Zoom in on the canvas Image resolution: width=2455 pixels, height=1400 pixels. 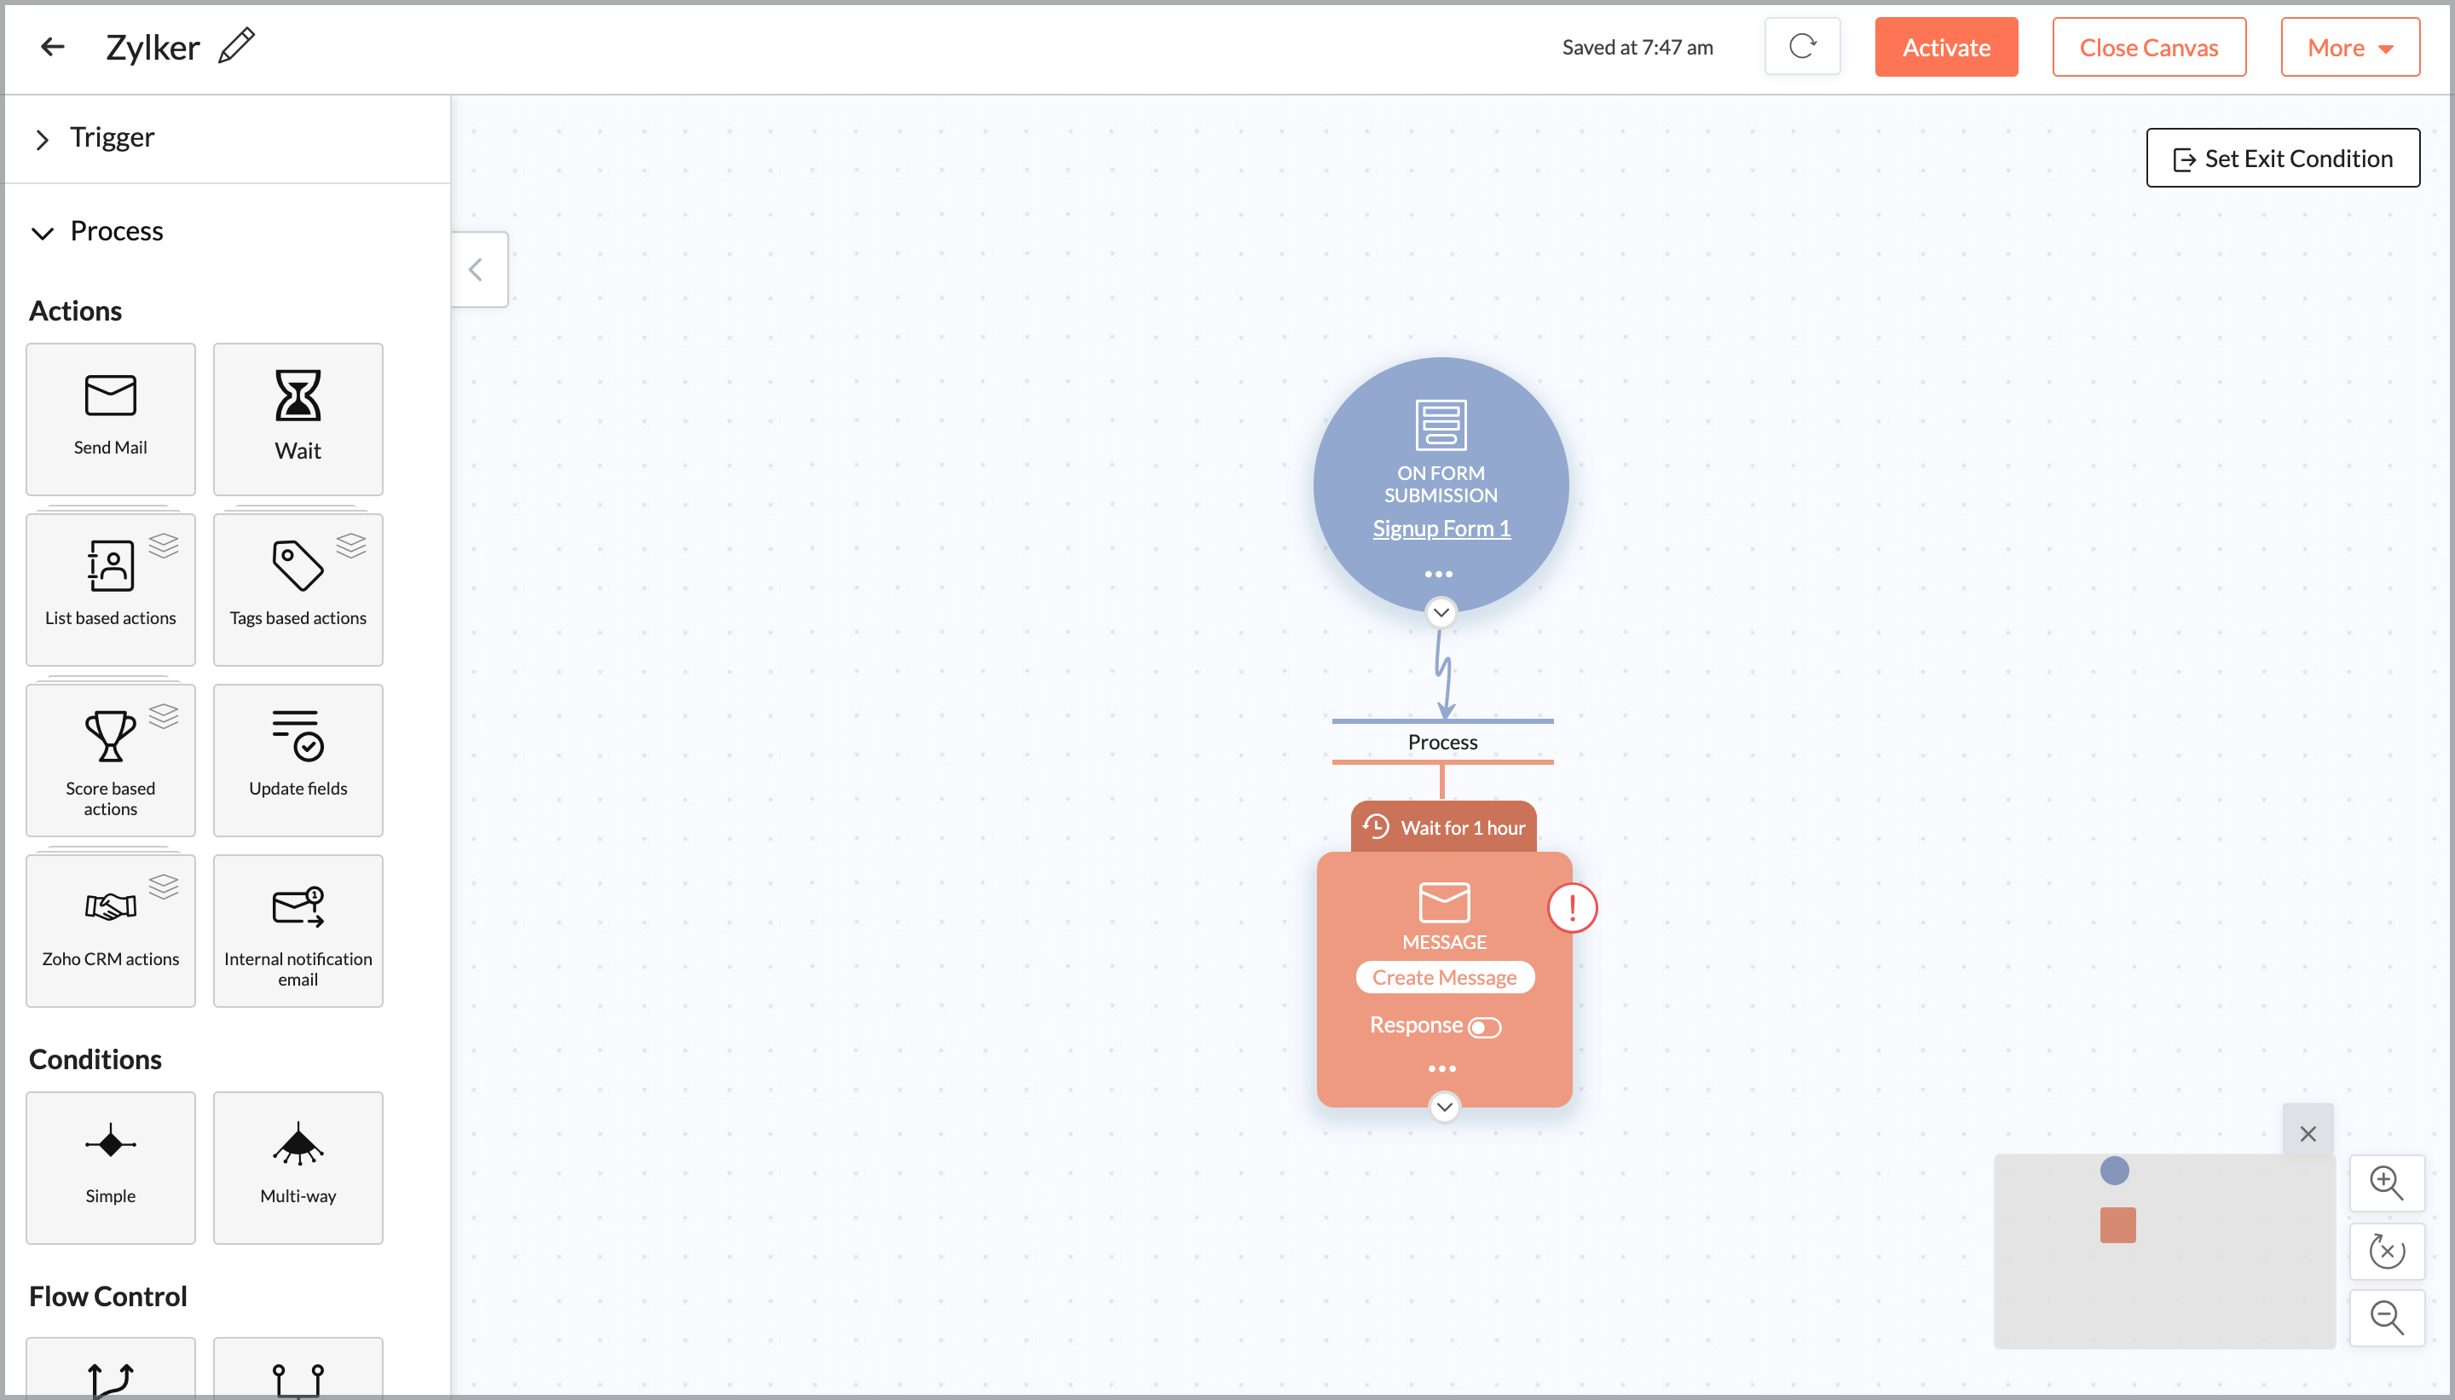(2388, 1183)
